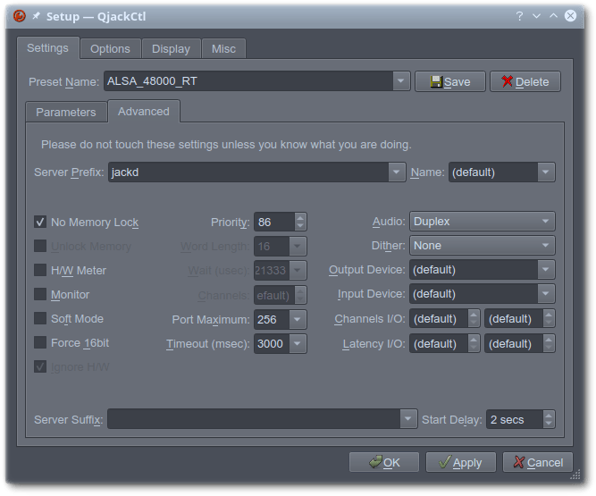Click the red X Delete icon

507,81
